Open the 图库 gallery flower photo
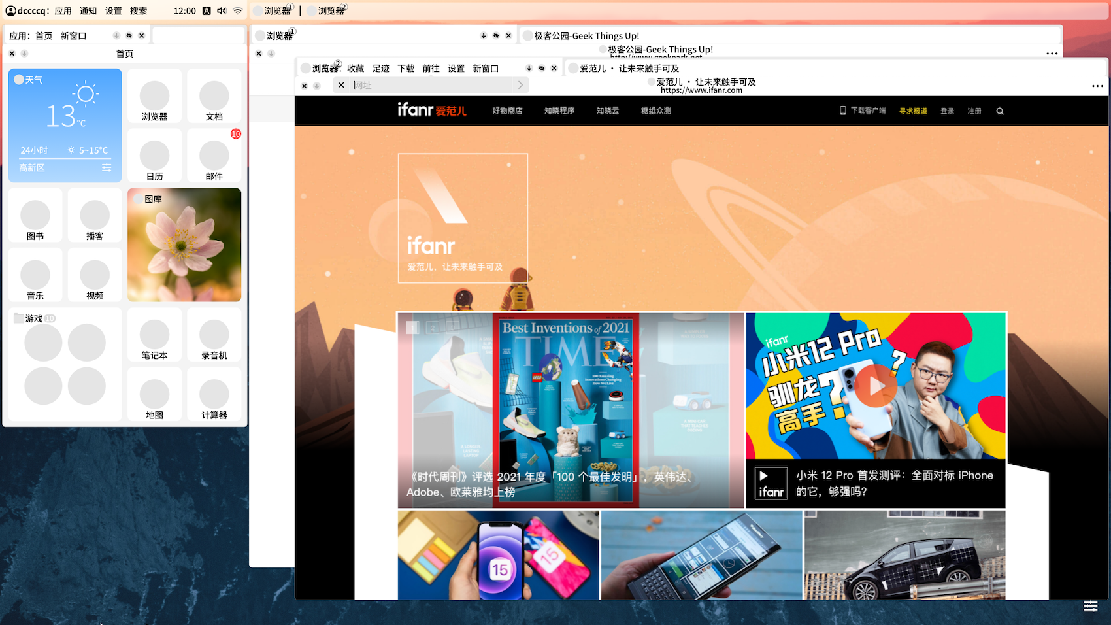The width and height of the screenshot is (1111, 625). [x=184, y=245]
